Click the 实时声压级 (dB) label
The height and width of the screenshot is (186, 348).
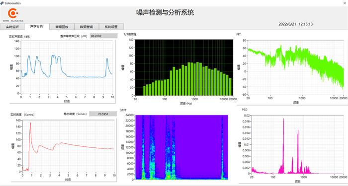pyautogui.click(x=19, y=37)
